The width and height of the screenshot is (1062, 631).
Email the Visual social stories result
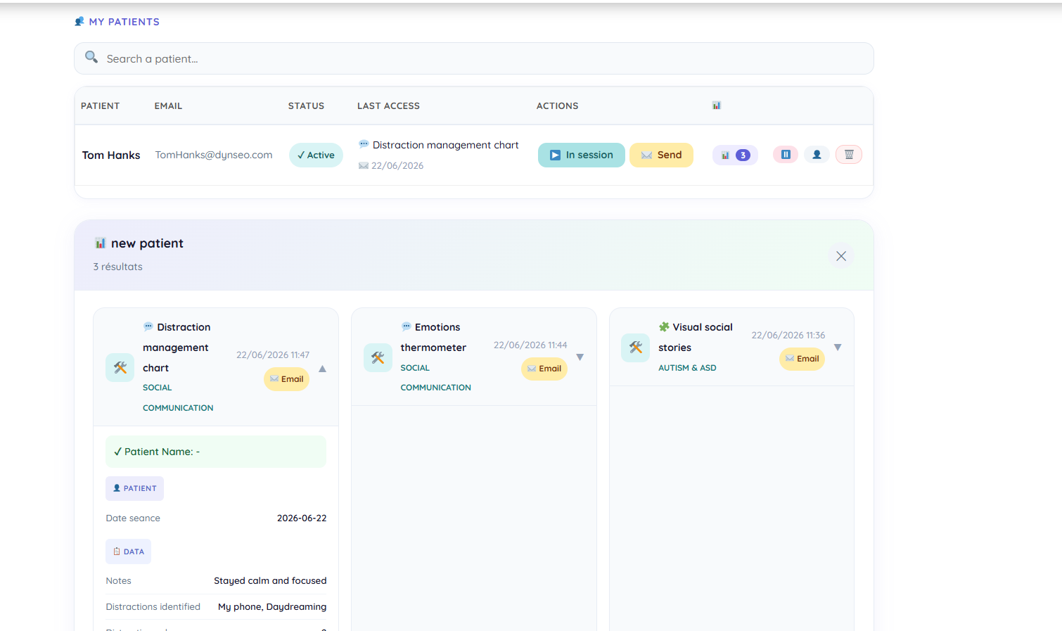pos(802,359)
